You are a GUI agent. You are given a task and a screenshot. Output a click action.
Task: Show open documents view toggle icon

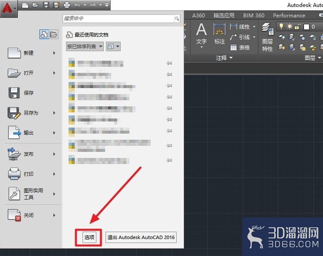click(x=53, y=34)
